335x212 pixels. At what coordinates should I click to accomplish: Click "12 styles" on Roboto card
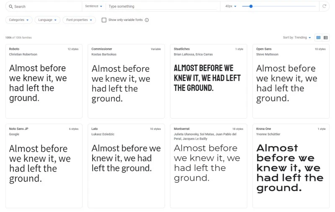click(x=73, y=49)
